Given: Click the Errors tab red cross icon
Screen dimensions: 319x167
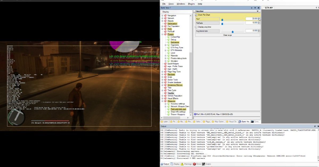Looking at the screenshot, I should pos(194,164).
